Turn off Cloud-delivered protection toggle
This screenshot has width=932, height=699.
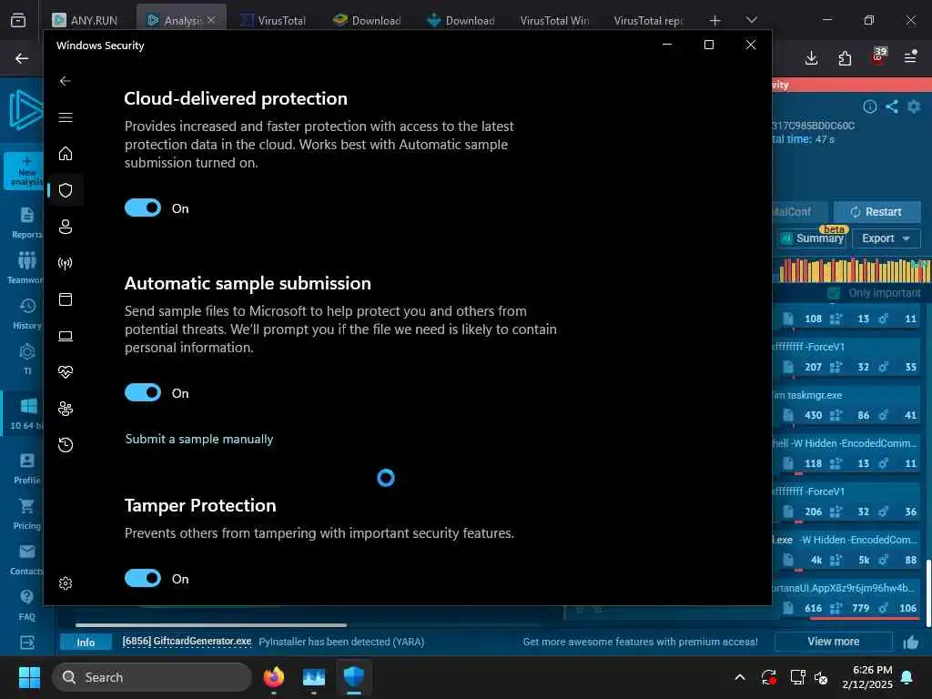click(143, 208)
